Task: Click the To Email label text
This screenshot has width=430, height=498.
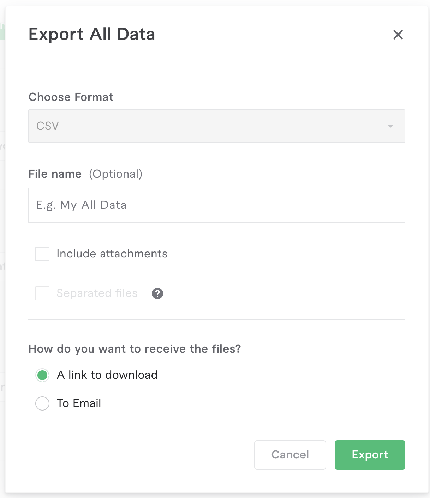Action: pos(79,403)
